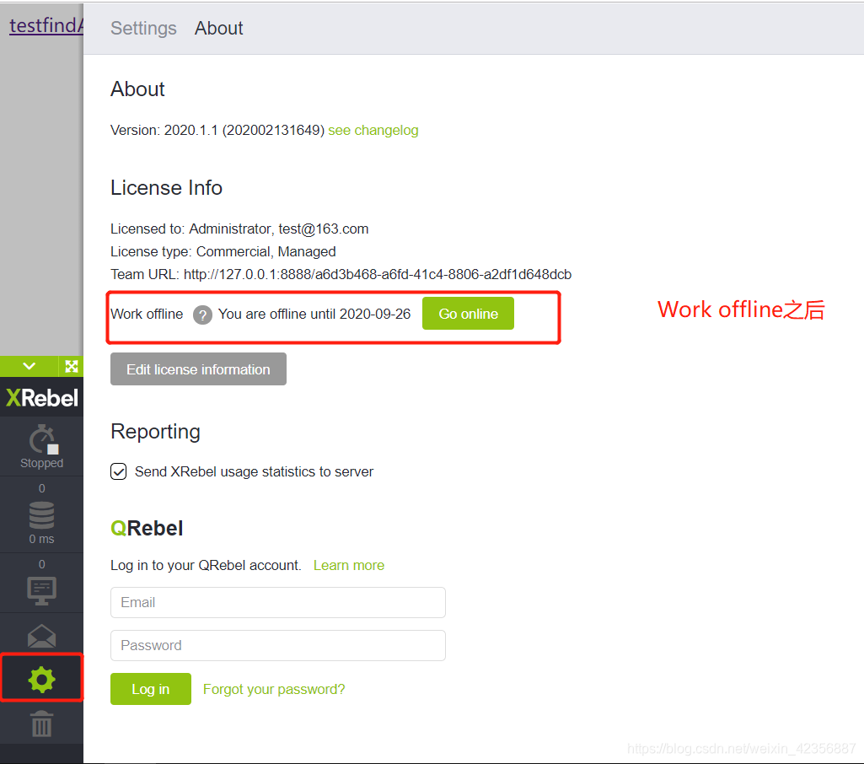This screenshot has height=764, width=864.
Task: Open Forgot your password link
Action: tap(274, 689)
